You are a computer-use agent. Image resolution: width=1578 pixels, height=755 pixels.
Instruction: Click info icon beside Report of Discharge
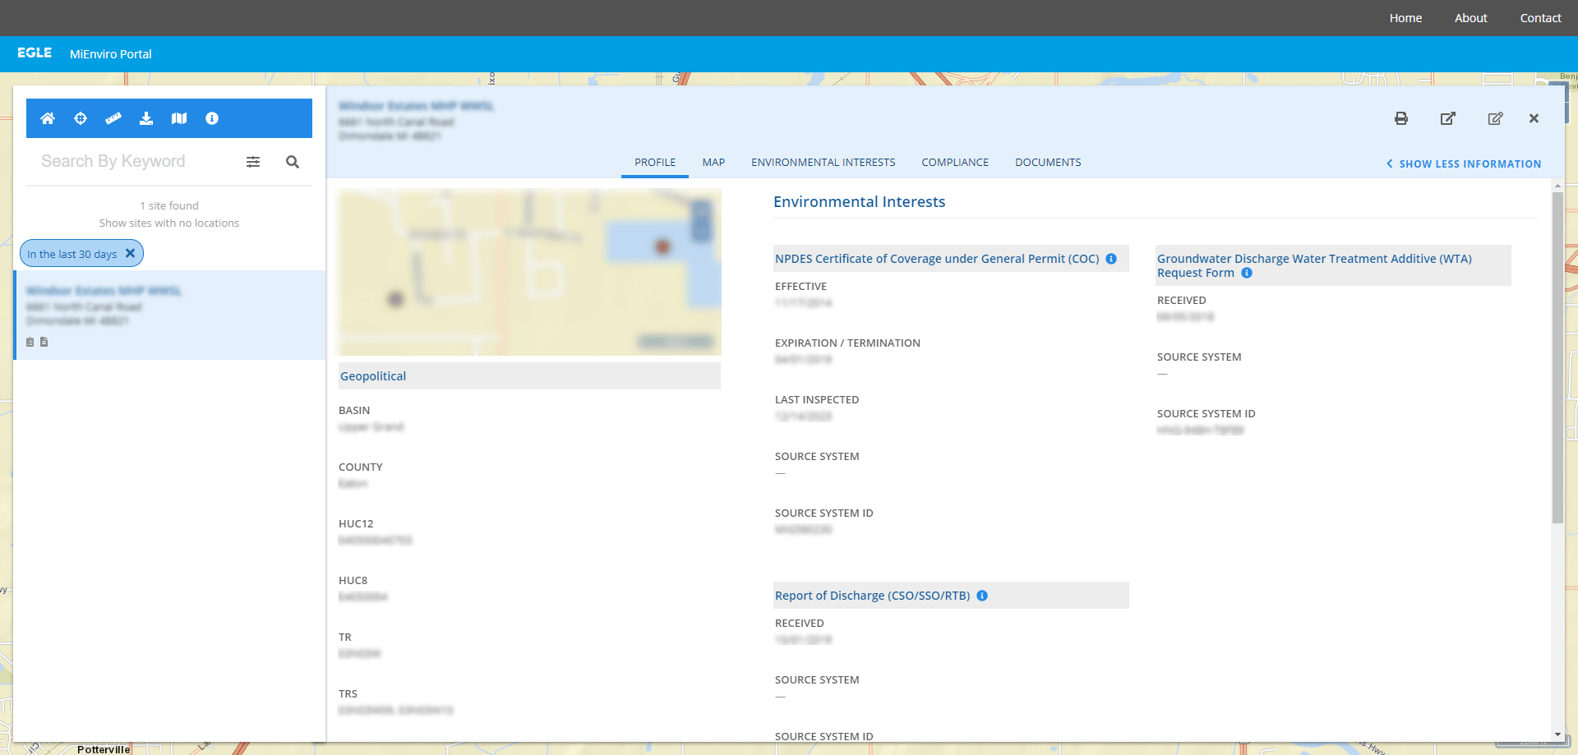[982, 596]
